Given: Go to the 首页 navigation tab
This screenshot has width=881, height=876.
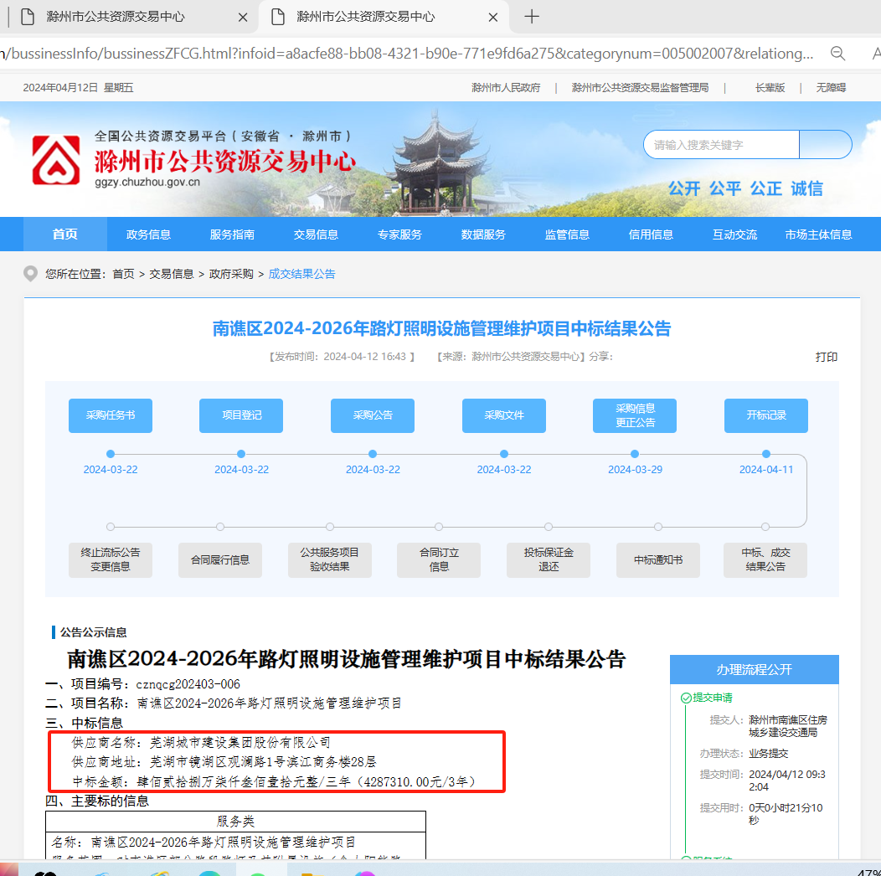Looking at the screenshot, I should [x=65, y=234].
